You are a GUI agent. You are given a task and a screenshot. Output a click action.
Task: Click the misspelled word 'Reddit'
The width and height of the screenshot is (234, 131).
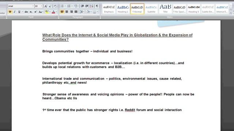coord(130,110)
